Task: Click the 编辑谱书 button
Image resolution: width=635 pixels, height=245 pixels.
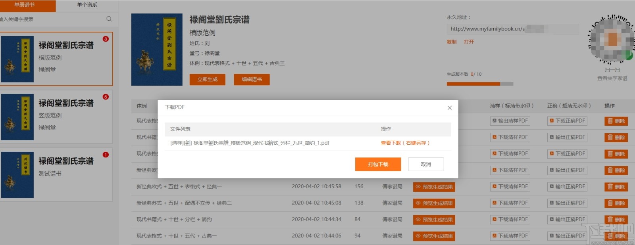Action: [x=252, y=79]
